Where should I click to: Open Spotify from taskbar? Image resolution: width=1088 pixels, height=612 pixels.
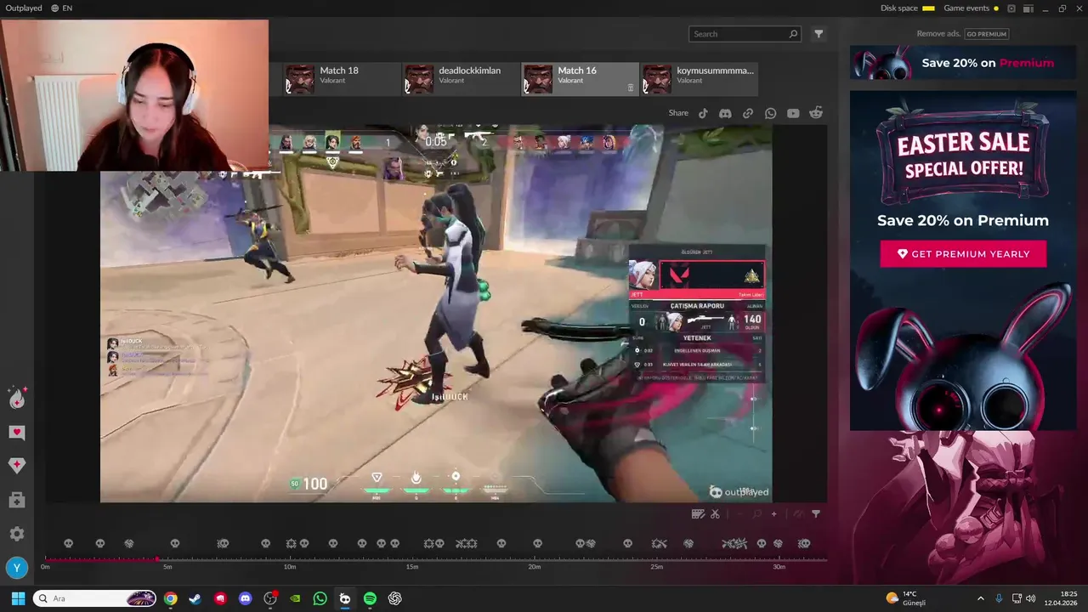pyautogui.click(x=370, y=598)
